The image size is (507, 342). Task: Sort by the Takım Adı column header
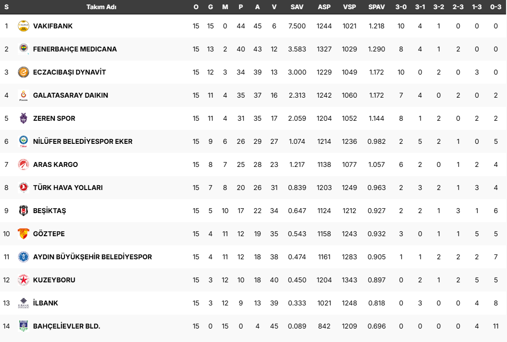101,7
